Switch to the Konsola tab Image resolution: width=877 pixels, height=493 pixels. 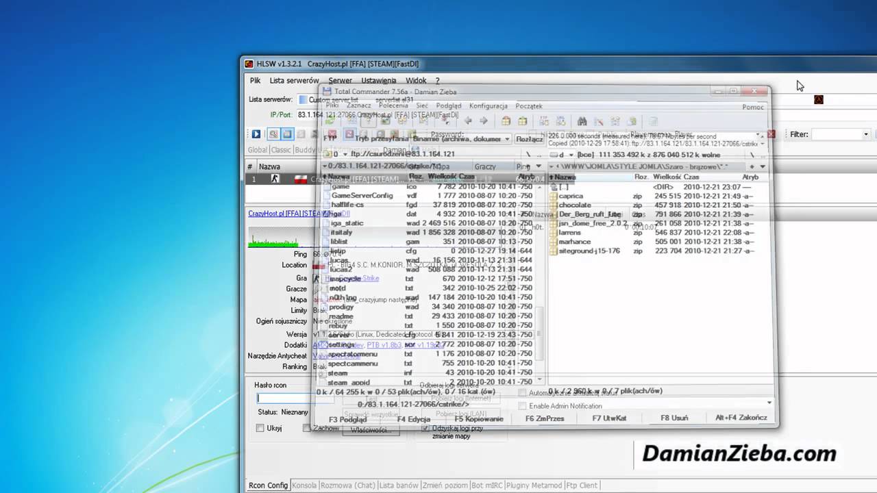point(304,485)
